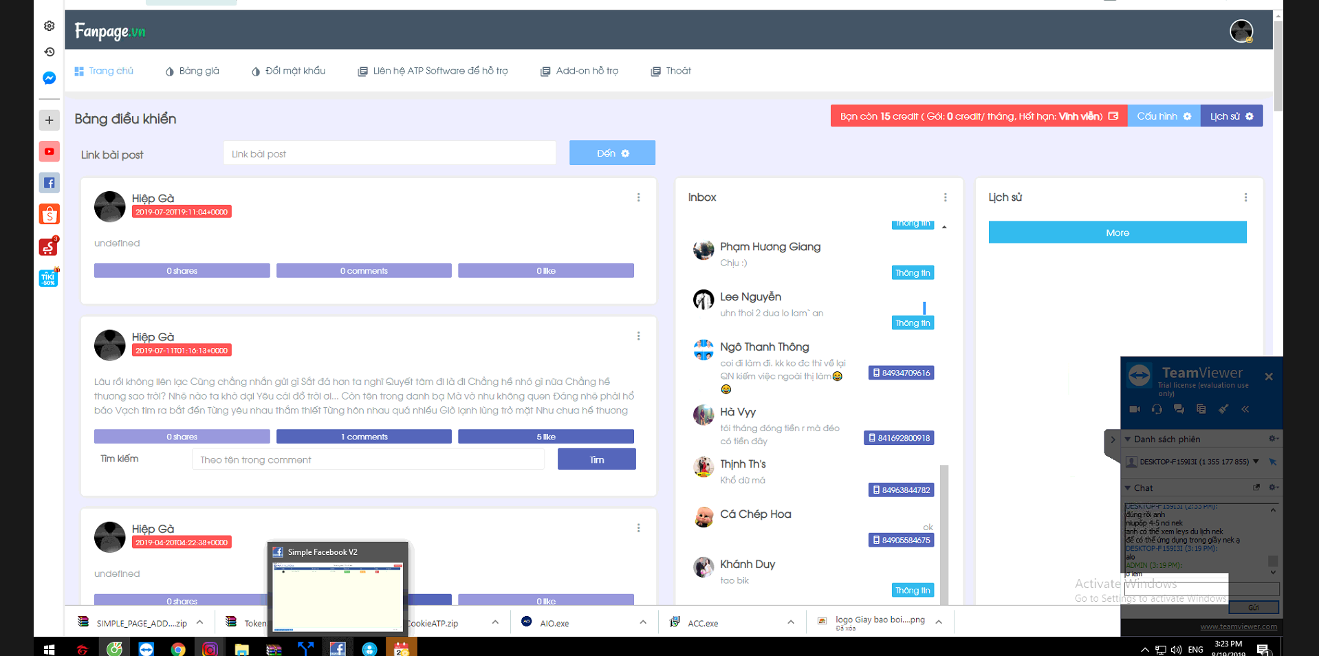The image size is (1319, 656).
Task: Open Chrome from the Windows taskbar
Action: click(178, 649)
